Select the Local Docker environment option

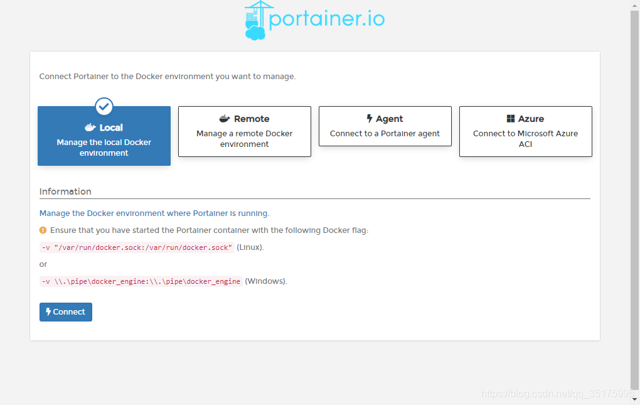click(x=104, y=136)
